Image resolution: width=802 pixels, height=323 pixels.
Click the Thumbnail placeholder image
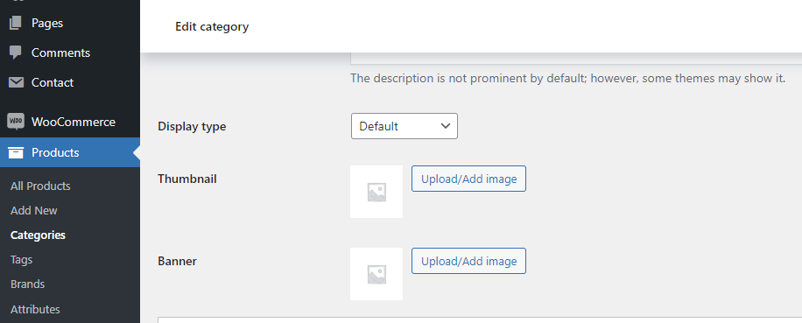click(x=376, y=192)
